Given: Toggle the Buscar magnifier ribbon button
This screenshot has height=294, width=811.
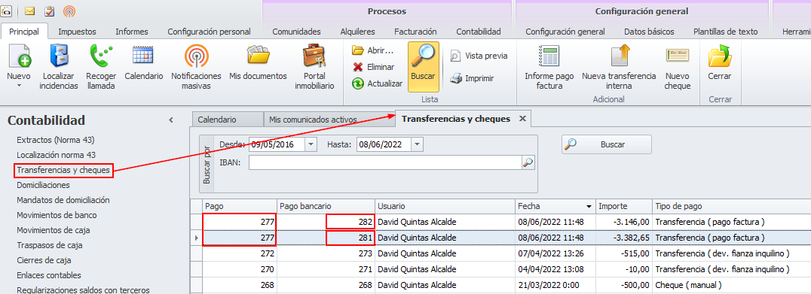Looking at the screenshot, I should point(423,67).
